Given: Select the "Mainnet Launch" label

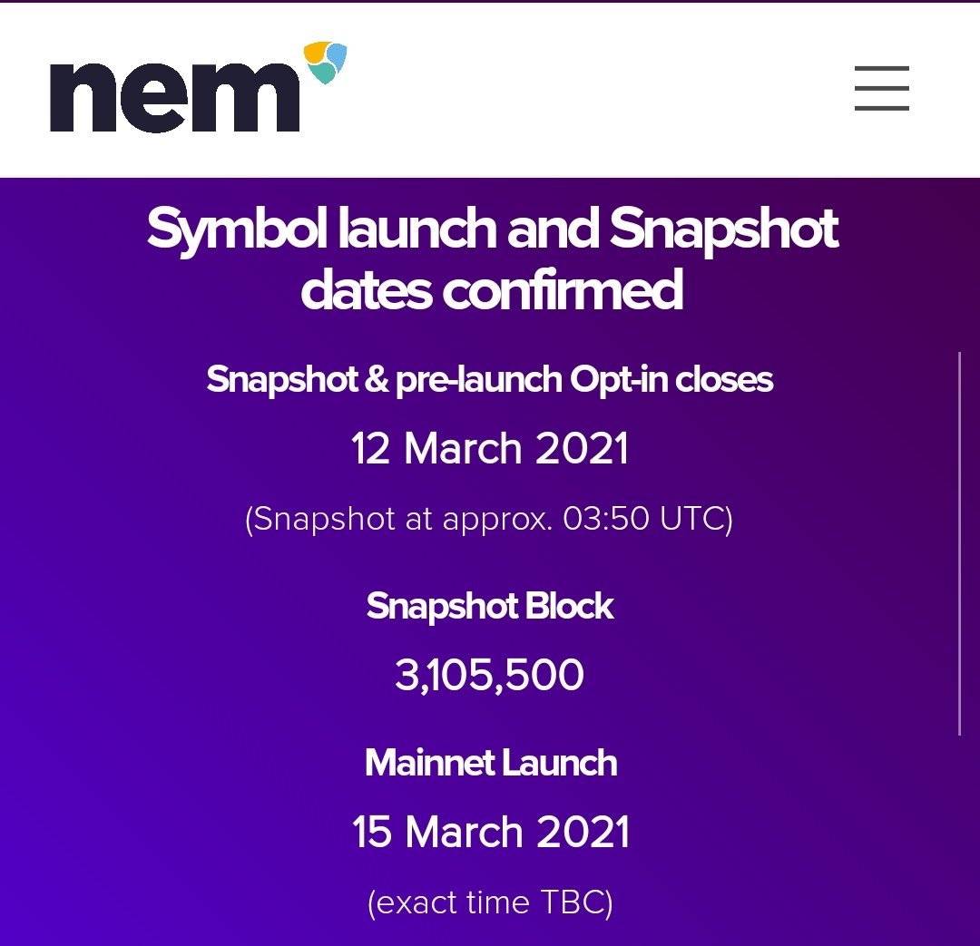Looking at the screenshot, I should coord(490,763).
